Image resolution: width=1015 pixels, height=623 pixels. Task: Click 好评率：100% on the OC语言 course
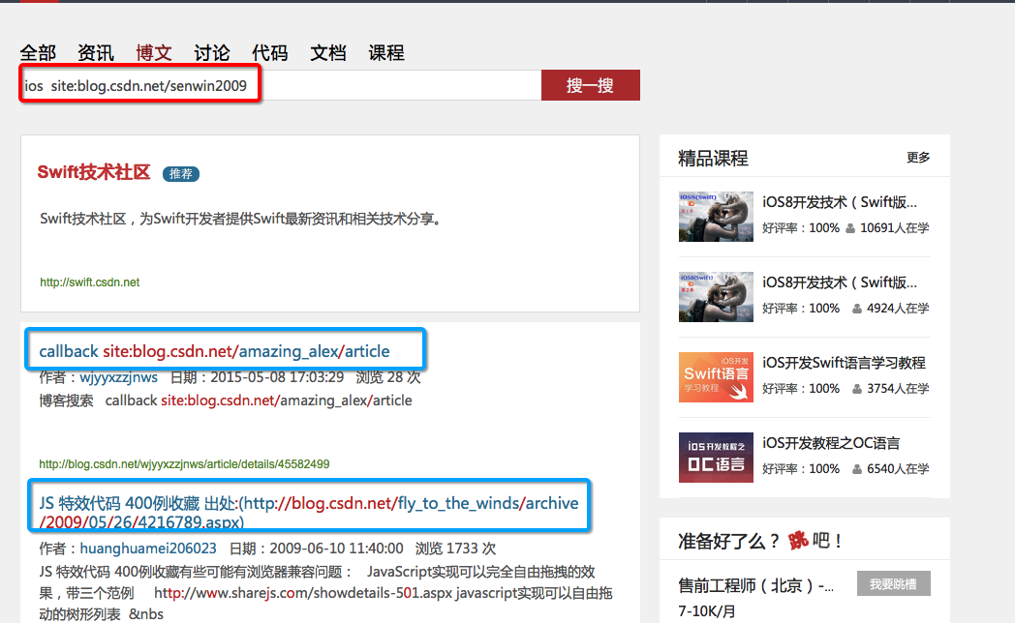[x=801, y=469]
